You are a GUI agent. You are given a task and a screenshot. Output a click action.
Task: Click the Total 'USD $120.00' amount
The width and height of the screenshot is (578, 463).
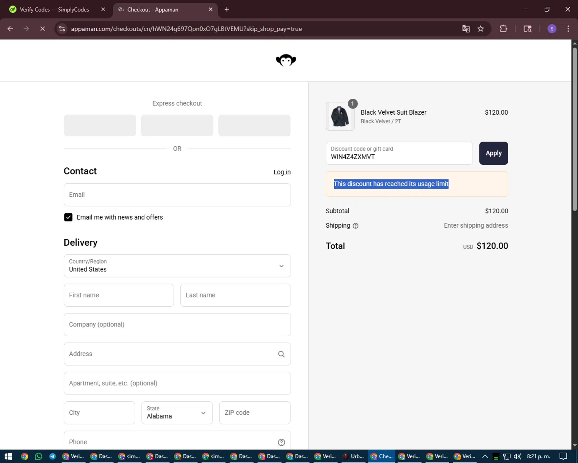point(486,246)
